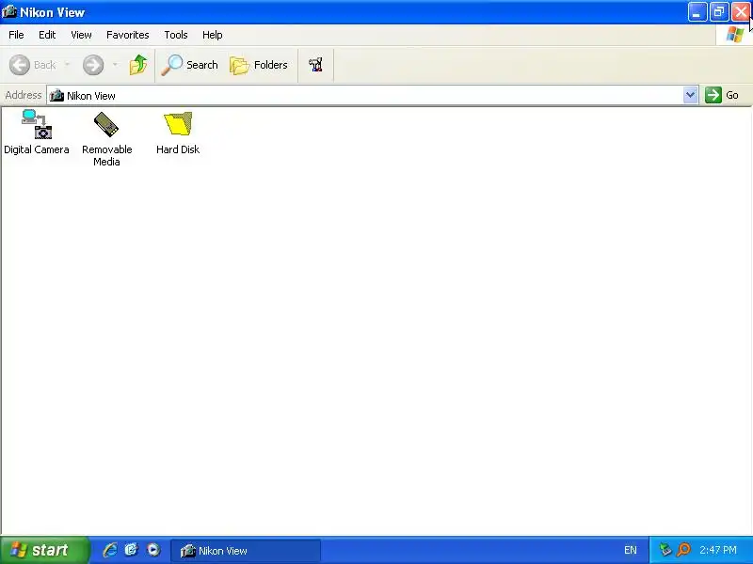Click the Safely Remove Hardware tray icon
Viewport: 753px width, 564px height.
coord(665,550)
